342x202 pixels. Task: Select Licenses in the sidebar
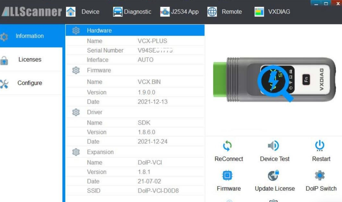click(x=31, y=59)
